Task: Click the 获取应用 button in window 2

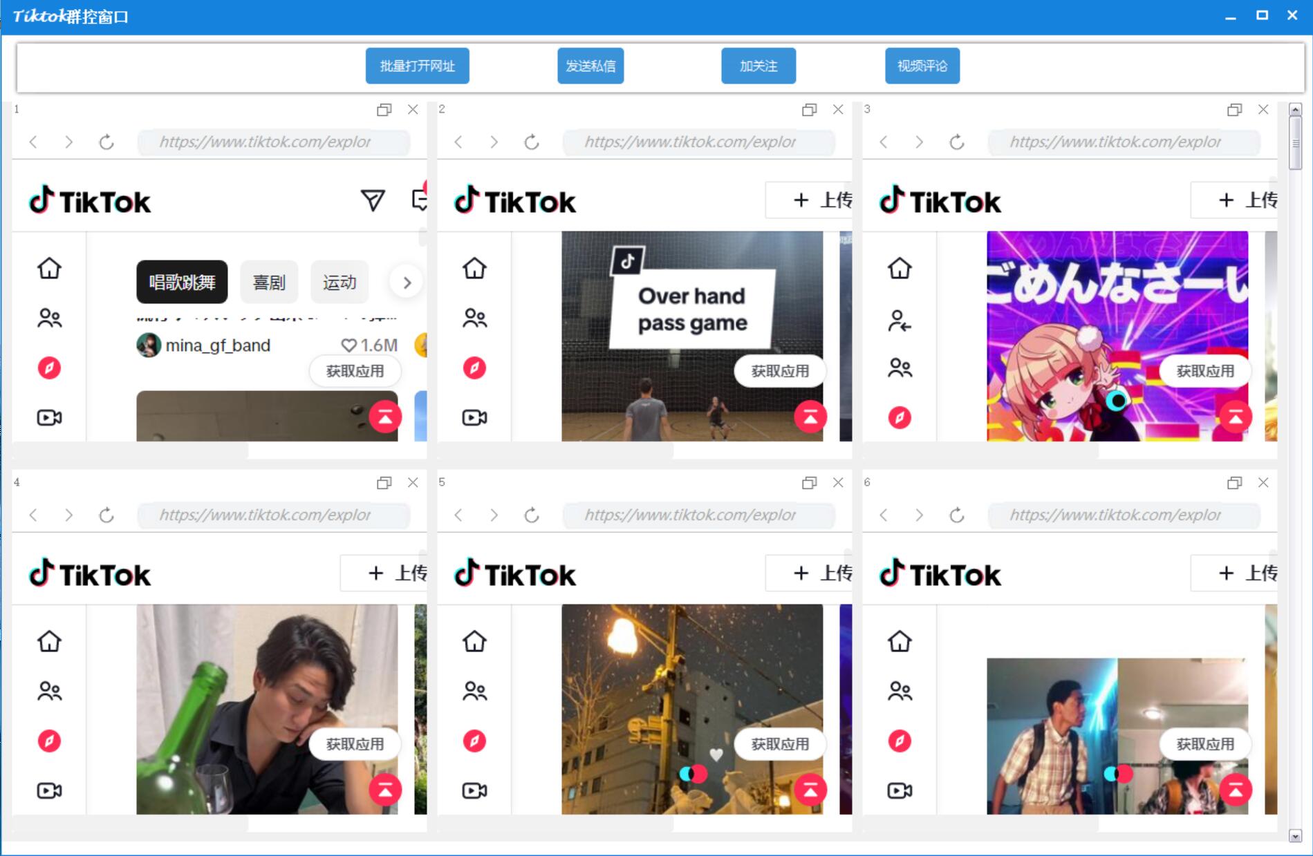Action: pos(779,371)
